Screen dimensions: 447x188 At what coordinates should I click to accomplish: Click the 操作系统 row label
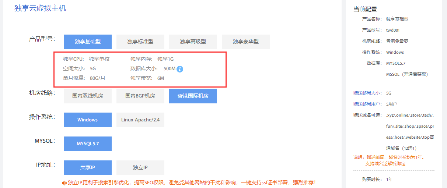[x=42, y=117]
